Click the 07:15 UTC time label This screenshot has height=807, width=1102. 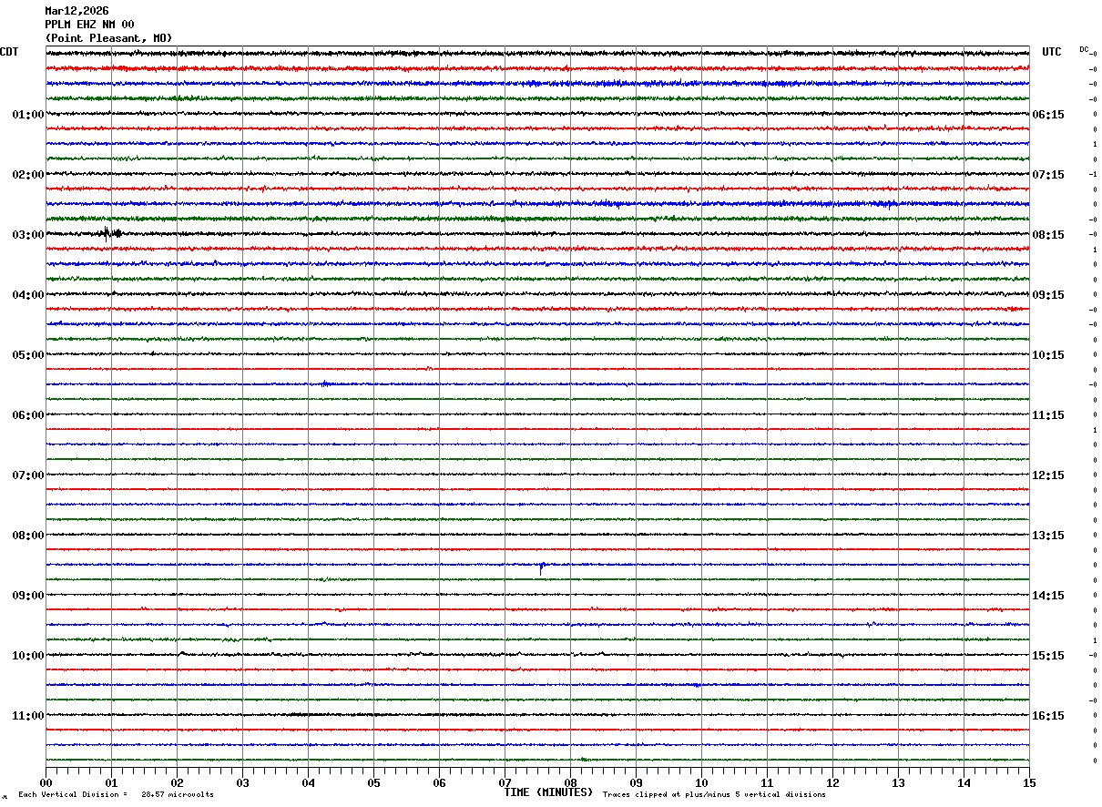(1048, 175)
